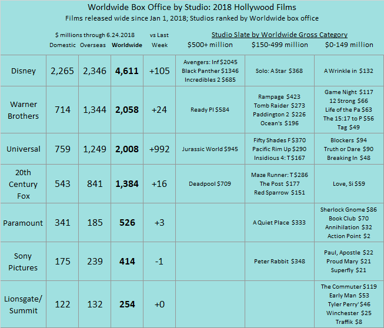384x328 pixels.
Task: Select the +992 weekly change cell
Action: [x=159, y=149]
